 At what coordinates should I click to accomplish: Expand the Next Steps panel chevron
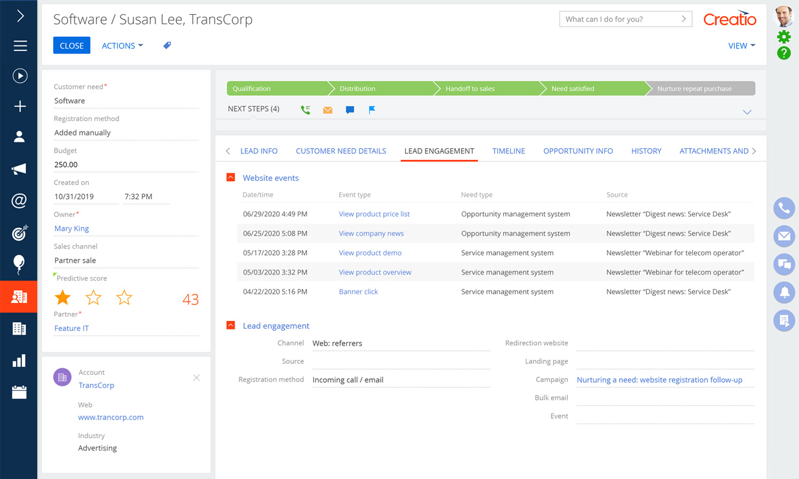[747, 112]
